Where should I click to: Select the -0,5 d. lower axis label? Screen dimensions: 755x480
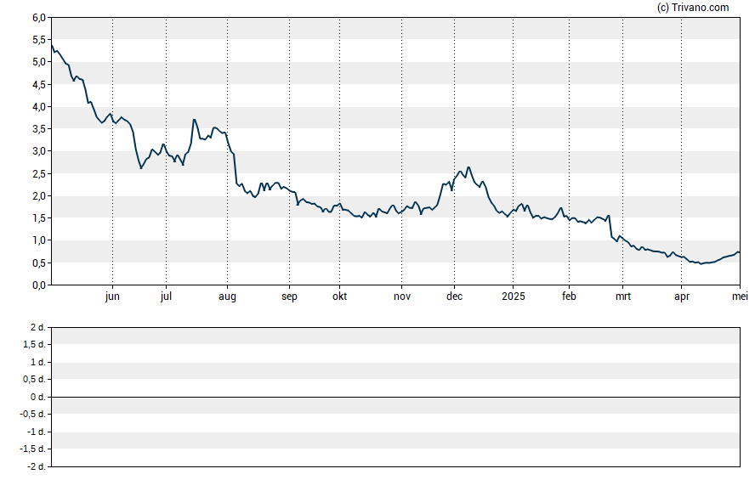click(x=33, y=414)
